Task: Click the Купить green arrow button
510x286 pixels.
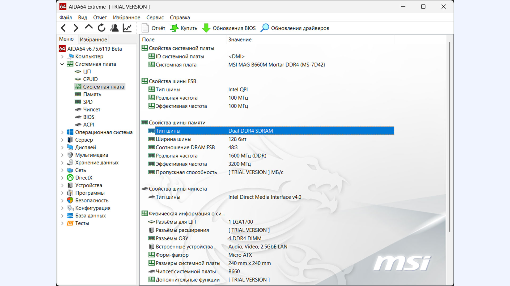Action: (184, 28)
